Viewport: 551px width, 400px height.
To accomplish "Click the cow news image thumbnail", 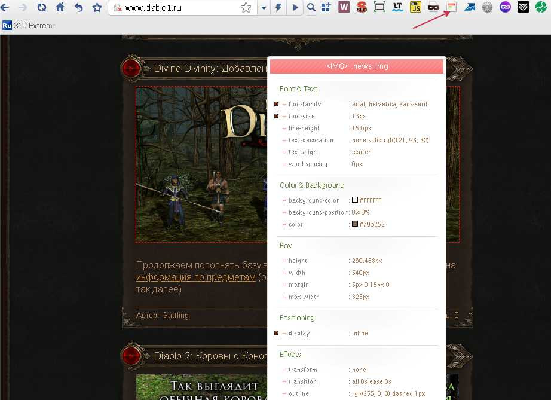I will click(x=201, y=387).
